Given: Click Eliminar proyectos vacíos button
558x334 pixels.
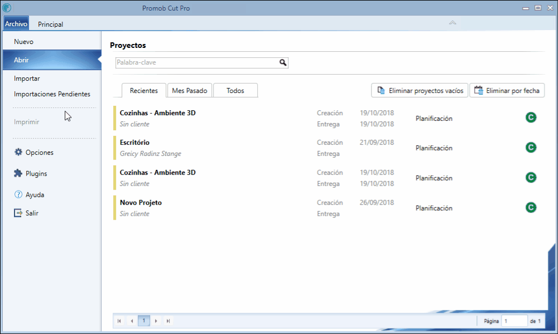Looking at the screenshot, I should (420, 91).
